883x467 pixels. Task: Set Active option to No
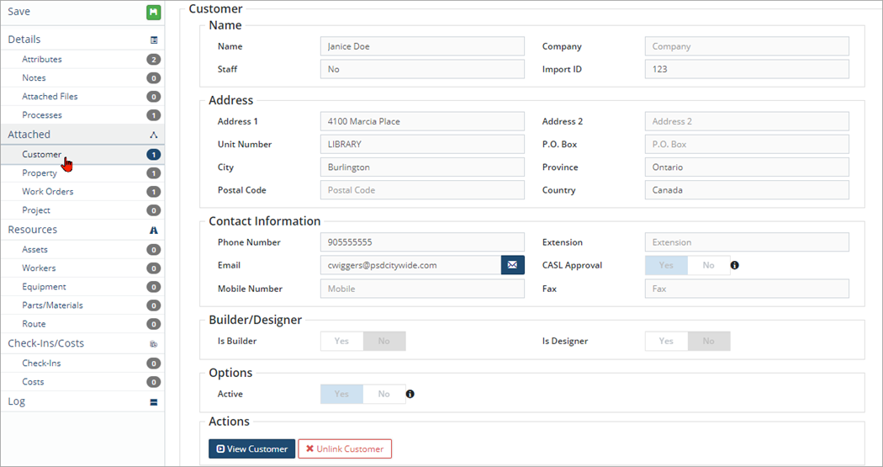[383, 394]
